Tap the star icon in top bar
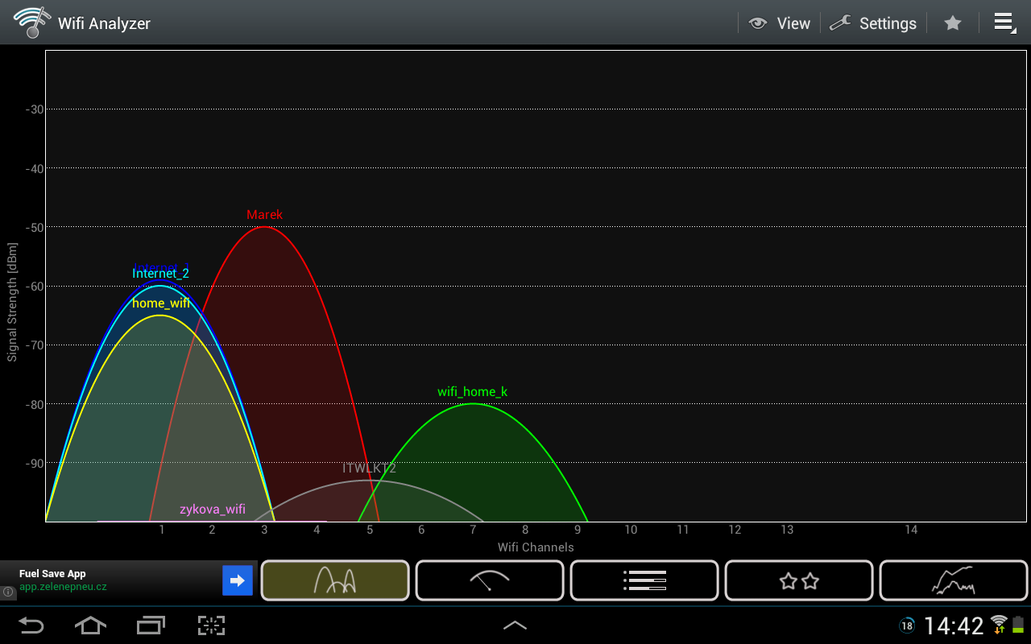Screen dimensions: 1031x644 [953, 23]
